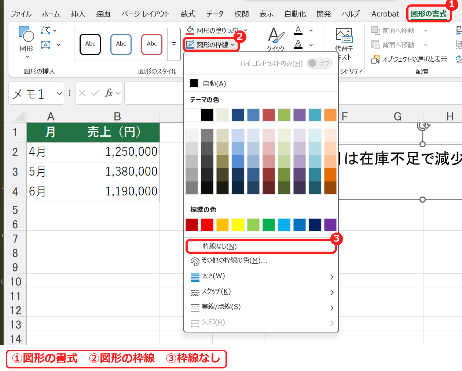The height and width of the screenshot is (371, 462).
Task: Open その他の枠線の色 more colors
Action: point(261,260)
